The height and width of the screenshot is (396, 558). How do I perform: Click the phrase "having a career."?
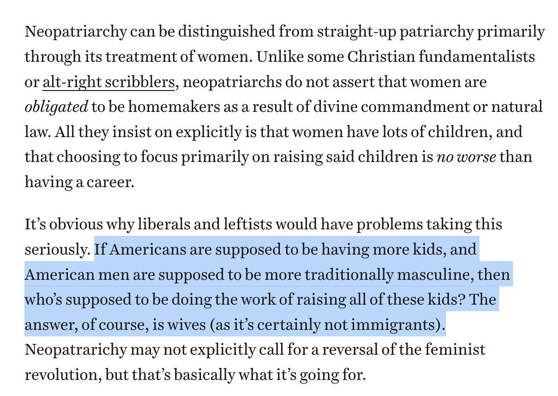coord(79,182)
